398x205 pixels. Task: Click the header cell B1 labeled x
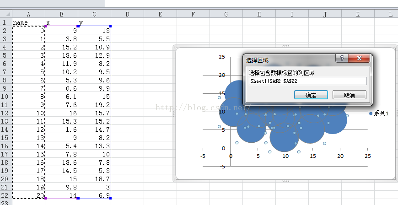pyautogui.click(x=61, y=22)
